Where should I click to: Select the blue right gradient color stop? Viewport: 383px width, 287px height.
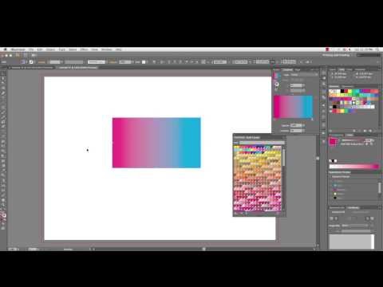tap(312, 120)
